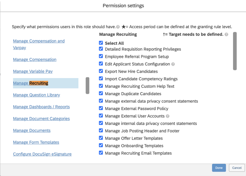Disable Export New Hire Candidates permission
The height and width of the screenshot is (176, 246).
101,71
